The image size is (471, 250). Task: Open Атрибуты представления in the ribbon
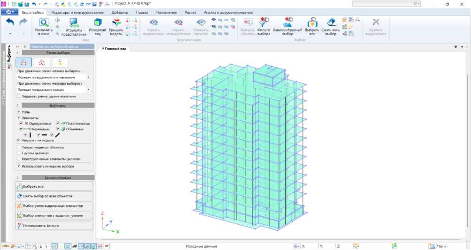point(73,24)
